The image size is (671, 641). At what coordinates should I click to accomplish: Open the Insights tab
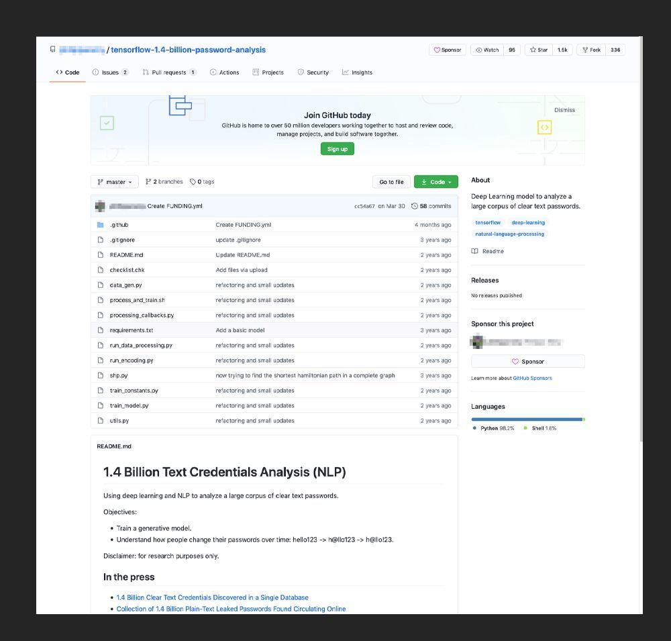click(358, 72)
